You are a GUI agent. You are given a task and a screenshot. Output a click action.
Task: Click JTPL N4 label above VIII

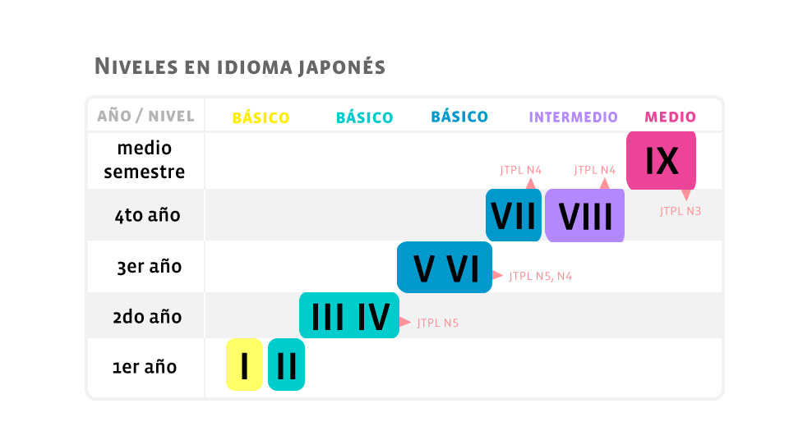[x=594, y=170]
